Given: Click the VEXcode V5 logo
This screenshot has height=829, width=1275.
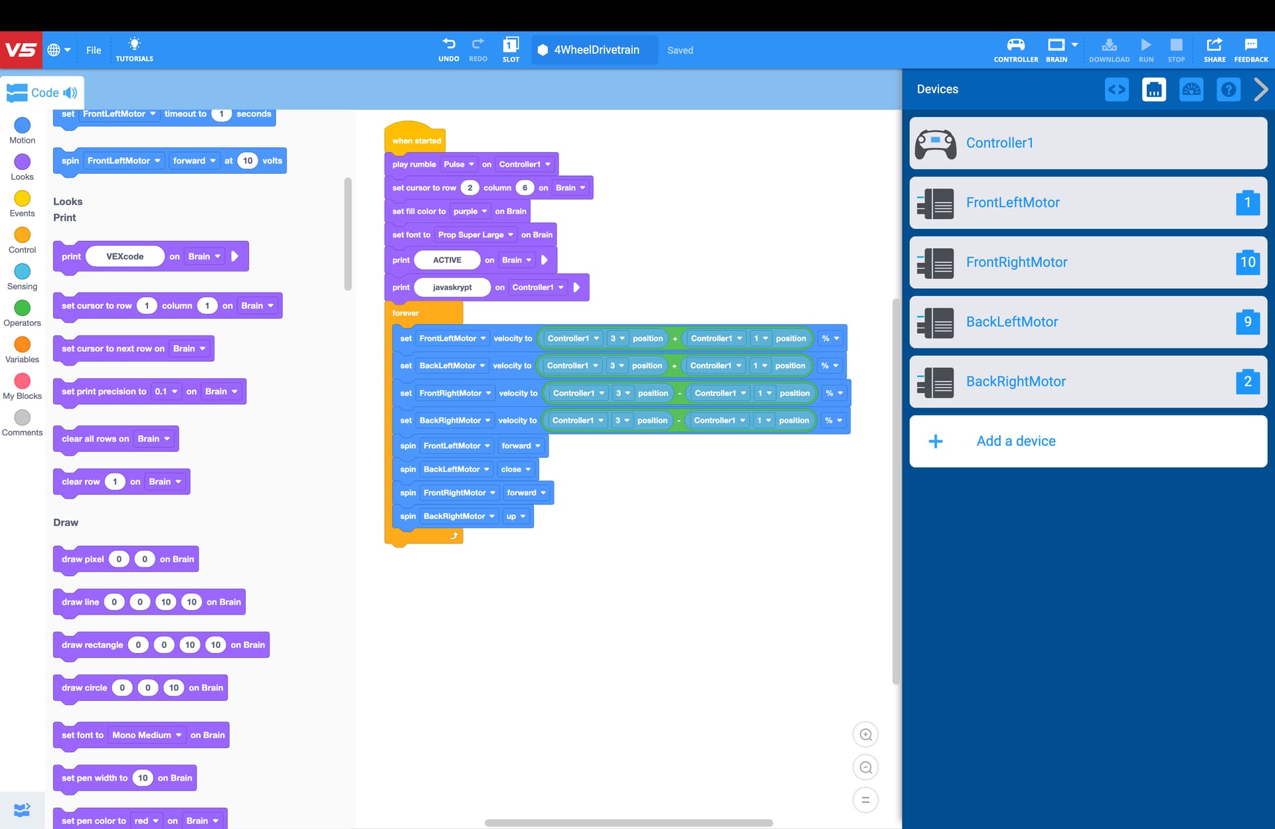Looking at the screenshot, I should tap(21, 50).
